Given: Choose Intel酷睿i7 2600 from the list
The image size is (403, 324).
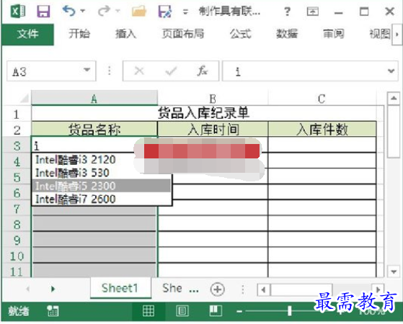Looking at the screenshot, I should [102, 199].
